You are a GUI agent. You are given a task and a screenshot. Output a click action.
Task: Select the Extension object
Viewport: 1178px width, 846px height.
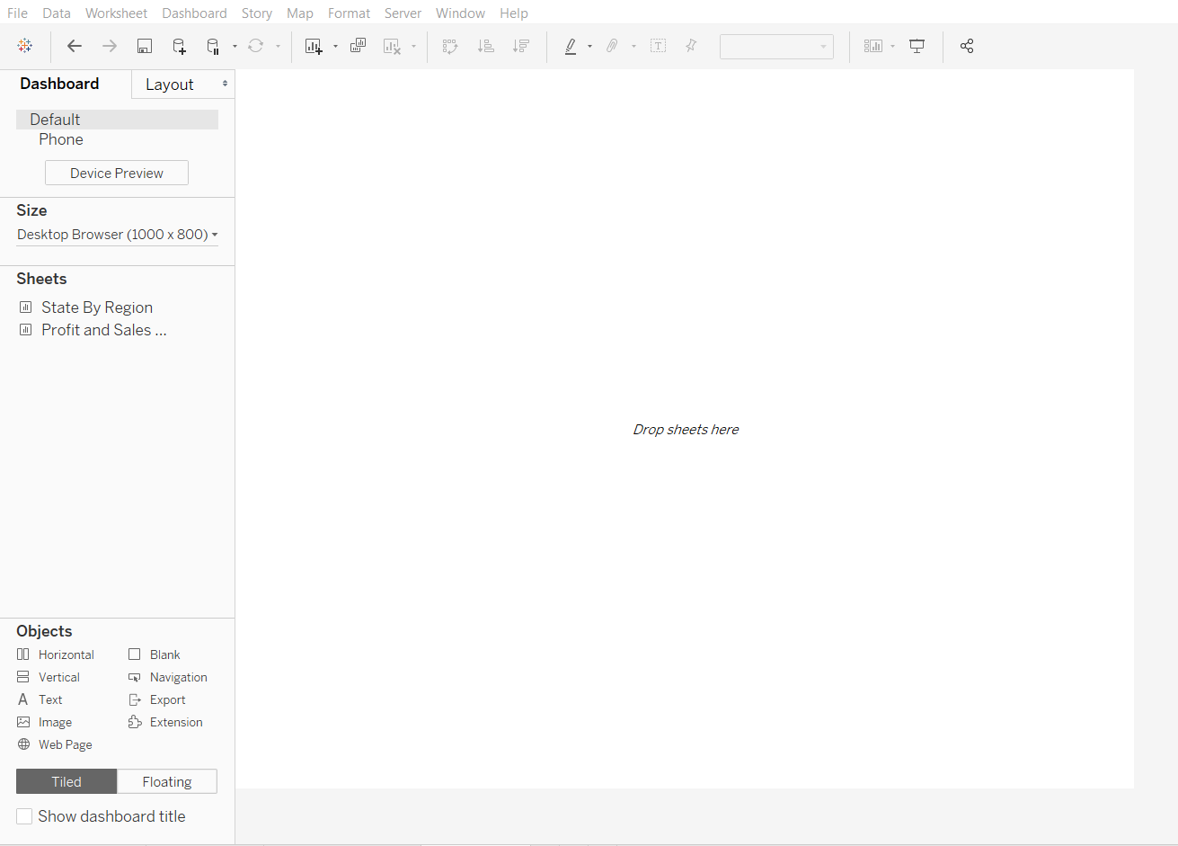(165, 722)
